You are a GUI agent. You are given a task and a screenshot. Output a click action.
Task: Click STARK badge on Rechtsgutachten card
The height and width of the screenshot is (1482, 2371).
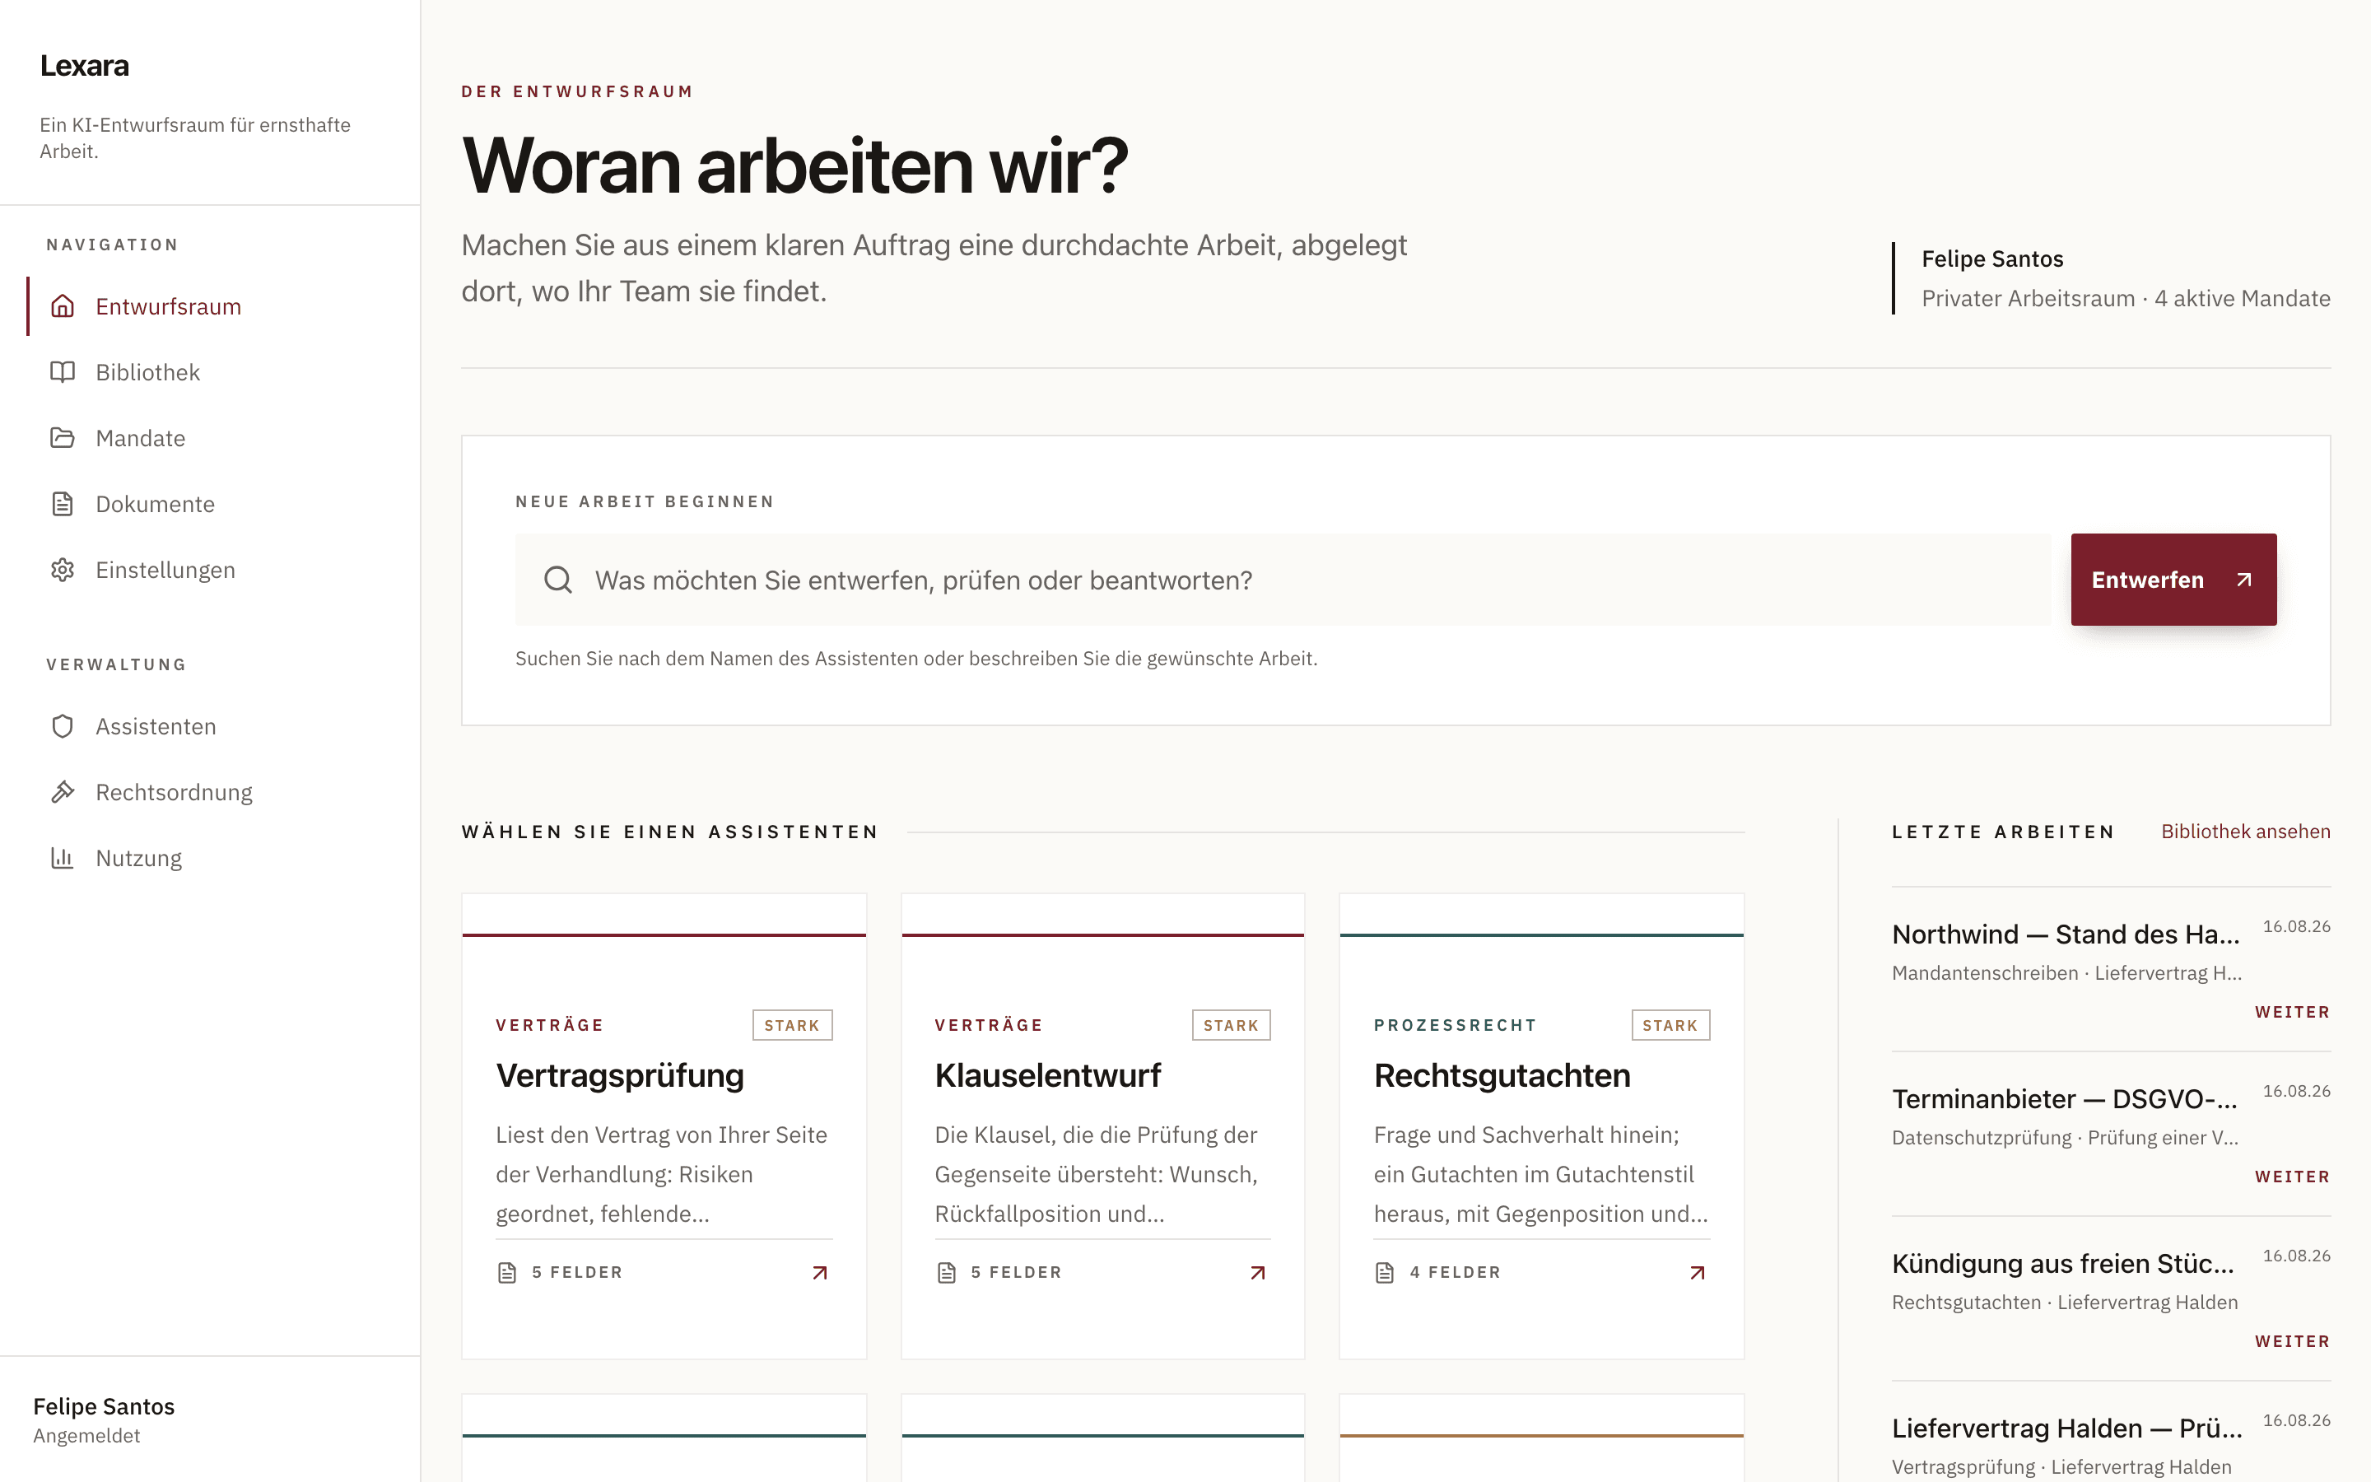[x=1670, y=1025]
